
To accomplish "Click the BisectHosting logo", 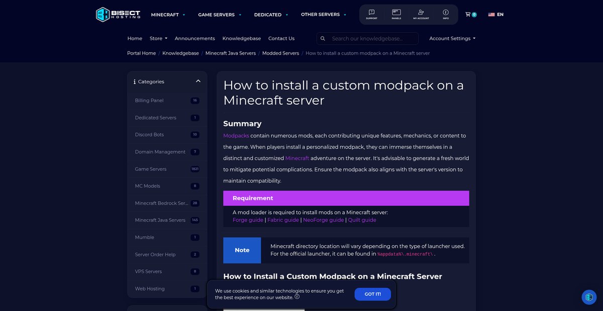I will 119,15.
